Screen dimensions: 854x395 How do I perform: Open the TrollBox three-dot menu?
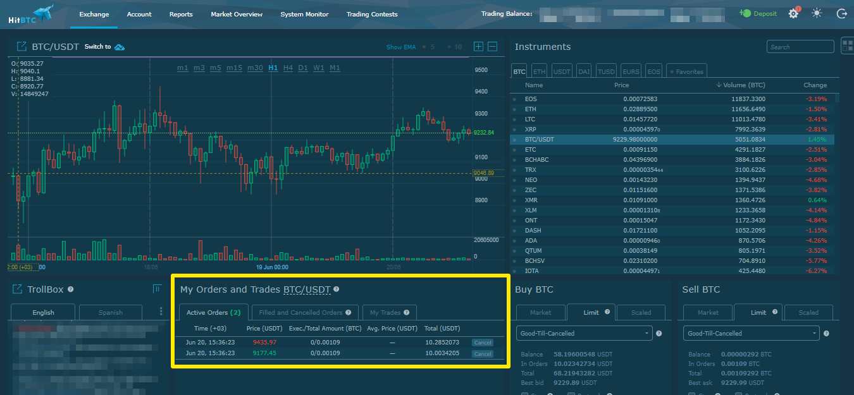click(x=161, y=312)
